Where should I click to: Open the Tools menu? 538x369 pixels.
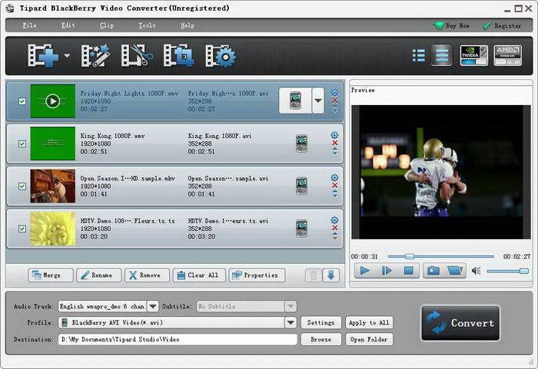coord(147,25)
